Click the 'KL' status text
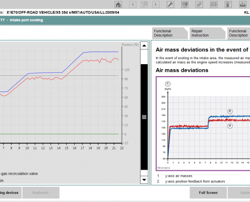The width and height of the screenshot is (250, 202). 246,13
